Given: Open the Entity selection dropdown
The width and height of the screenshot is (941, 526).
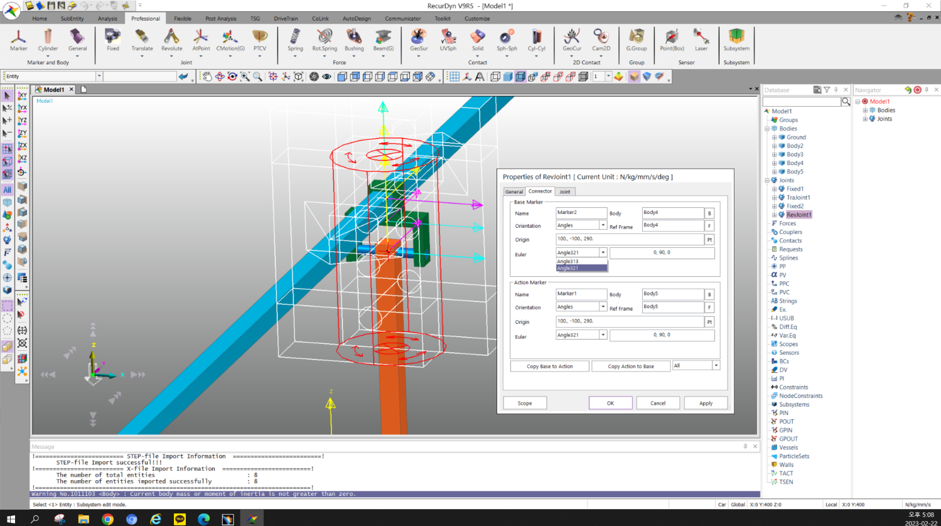Looking at the screenshot, I should click(x=99, y=76).
